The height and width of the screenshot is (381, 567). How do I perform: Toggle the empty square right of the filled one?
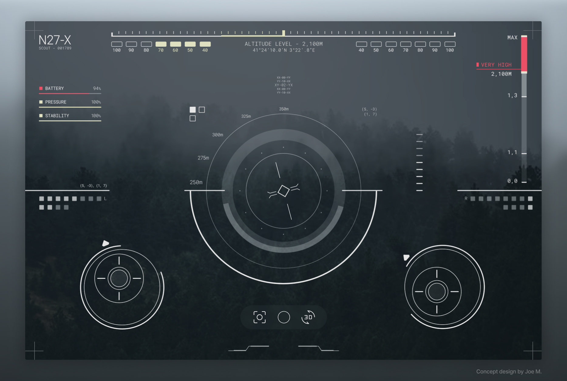click(x=202, y=110)
